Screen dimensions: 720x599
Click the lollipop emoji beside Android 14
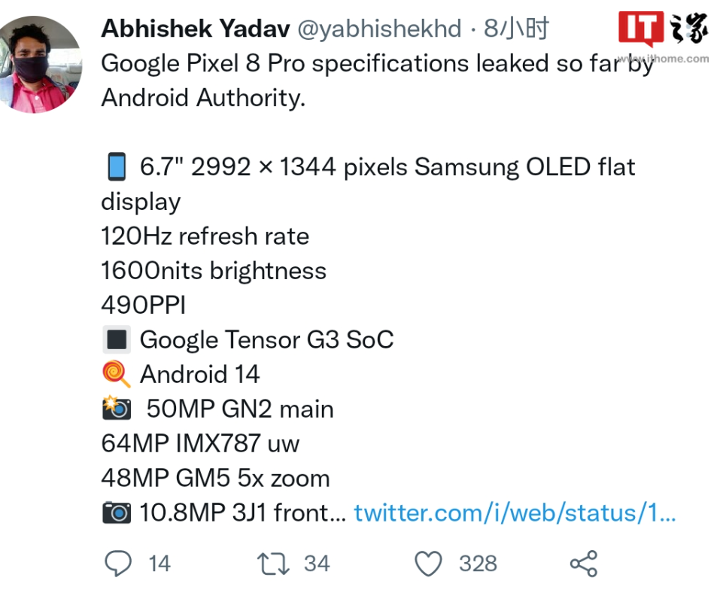117,374
